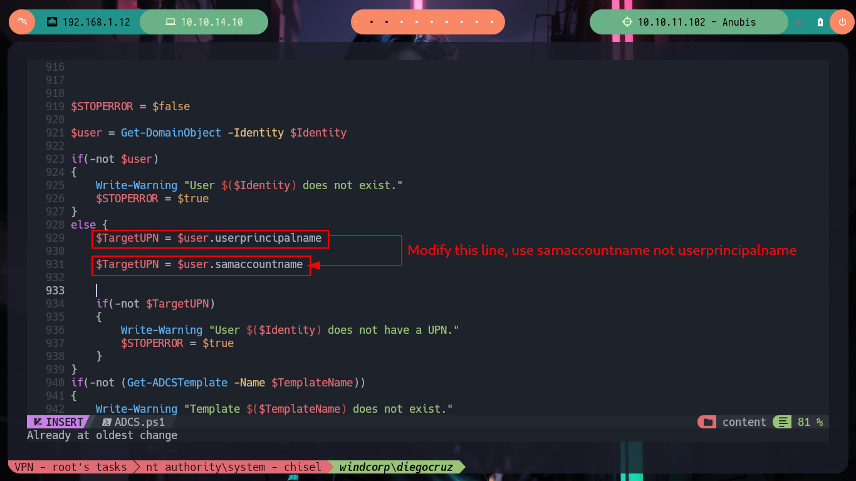Place cursor on if(-not $TargetUPN) line
Viewport: 856px width, 481px height.
tap(155, 304)
